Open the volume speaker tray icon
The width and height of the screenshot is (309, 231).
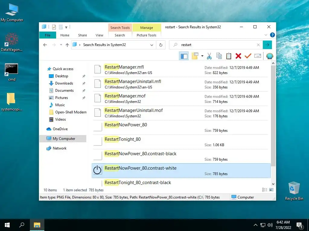(x=270, y=225)
